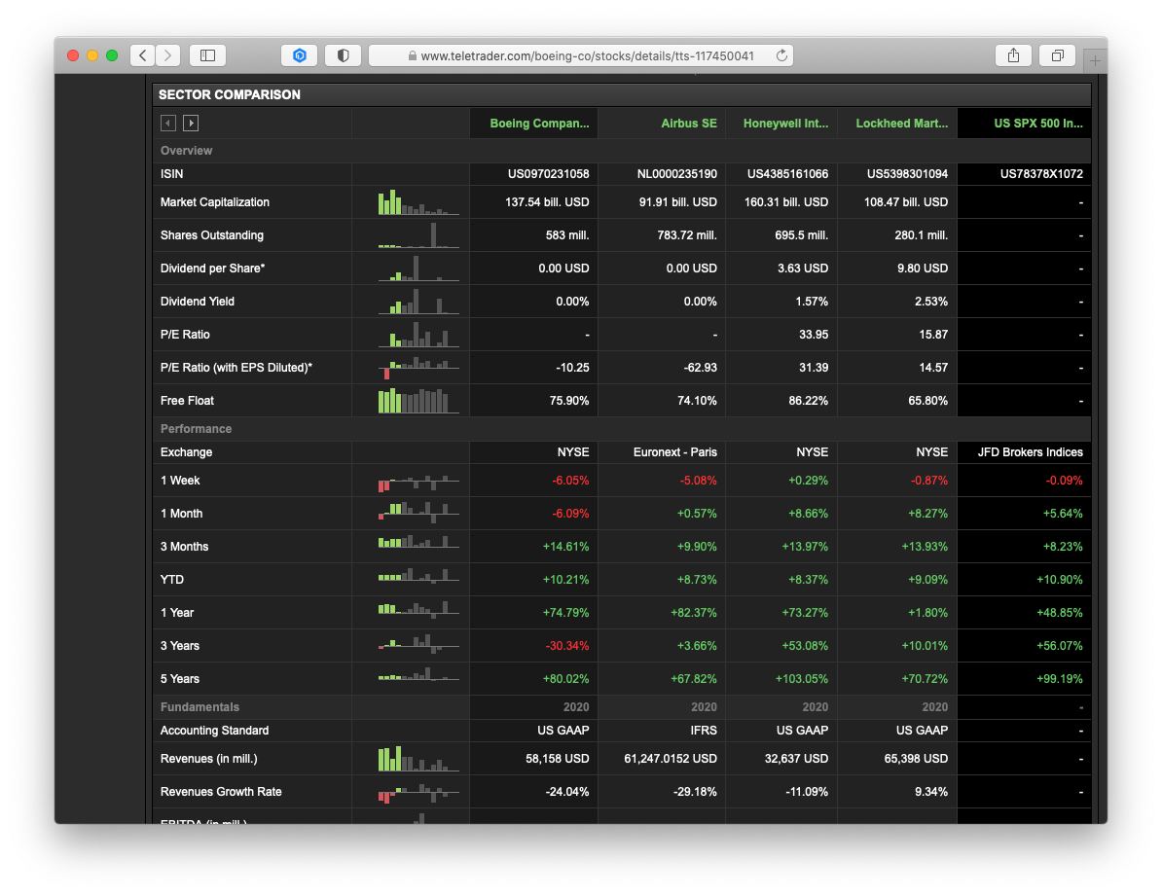Click Boeing ISIN US0970231058

coord(548,174)
